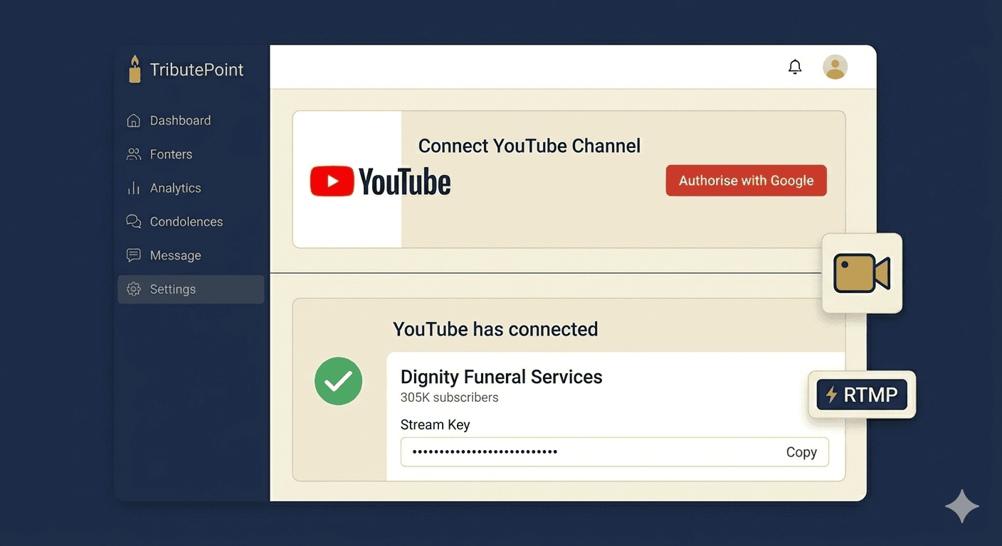
Task: Click the green connected checkmark
Action: click(x=338, y=381)
